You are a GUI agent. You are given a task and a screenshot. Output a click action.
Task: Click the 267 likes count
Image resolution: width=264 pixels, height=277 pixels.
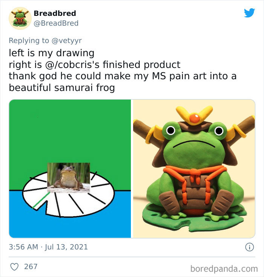click(31, 266)
